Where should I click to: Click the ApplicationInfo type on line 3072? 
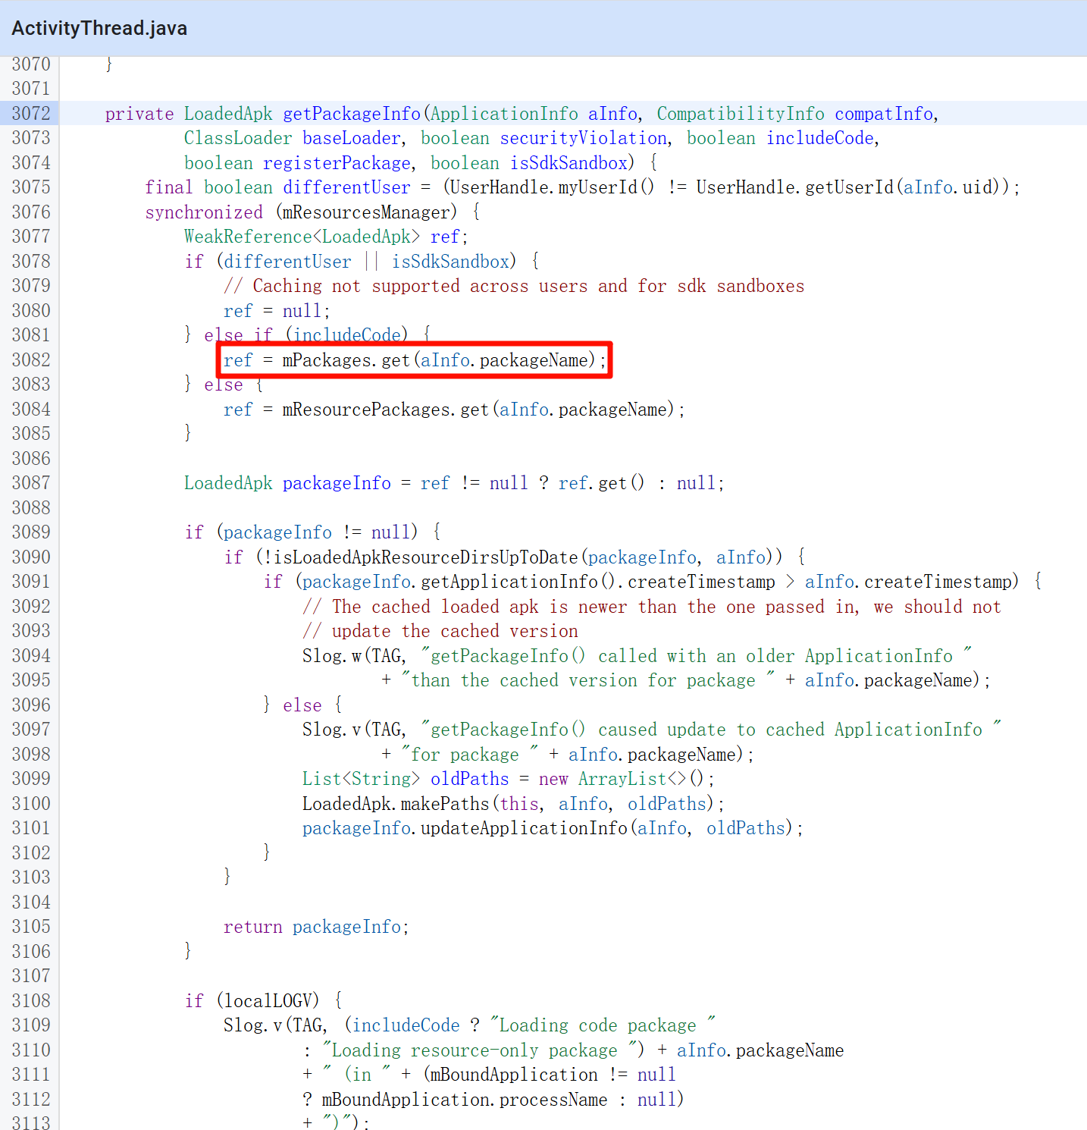(504, 114)
